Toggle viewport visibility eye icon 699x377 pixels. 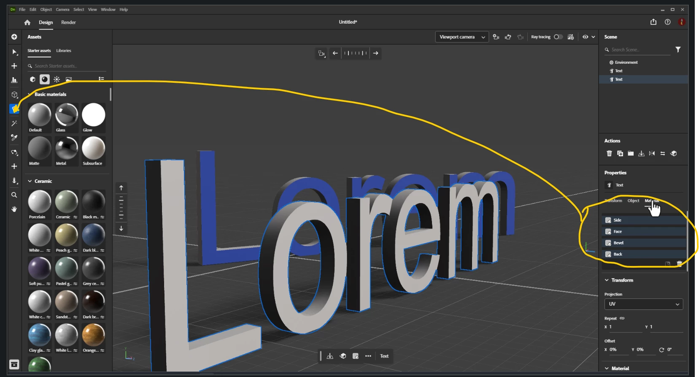(586, 37)
